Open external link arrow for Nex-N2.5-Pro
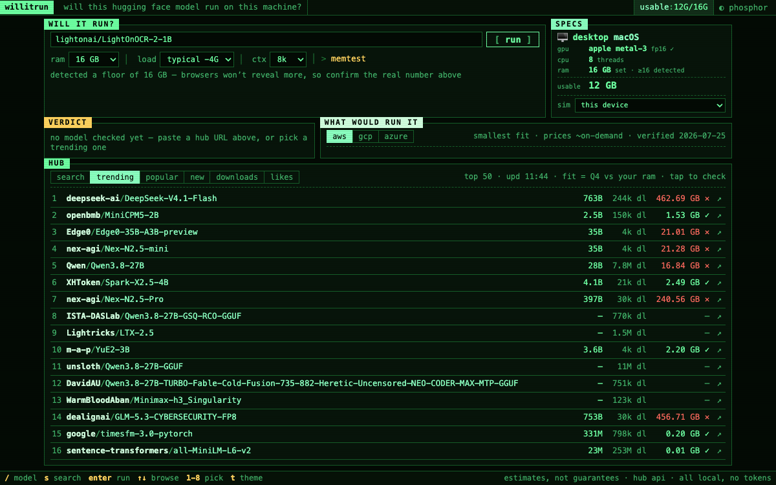 719,299
